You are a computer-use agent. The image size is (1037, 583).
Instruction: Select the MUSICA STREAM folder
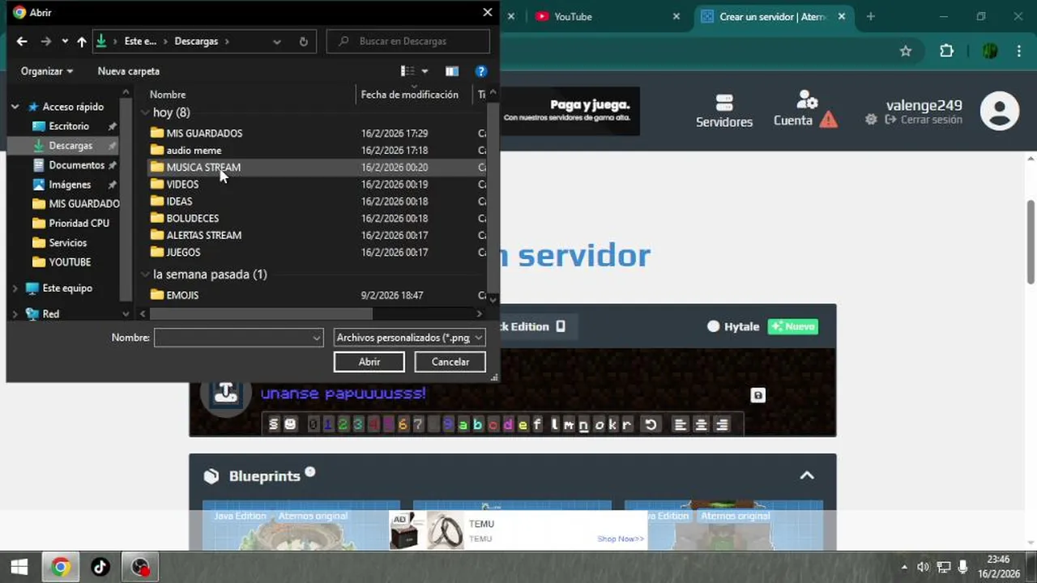click(x=203, y=168)
